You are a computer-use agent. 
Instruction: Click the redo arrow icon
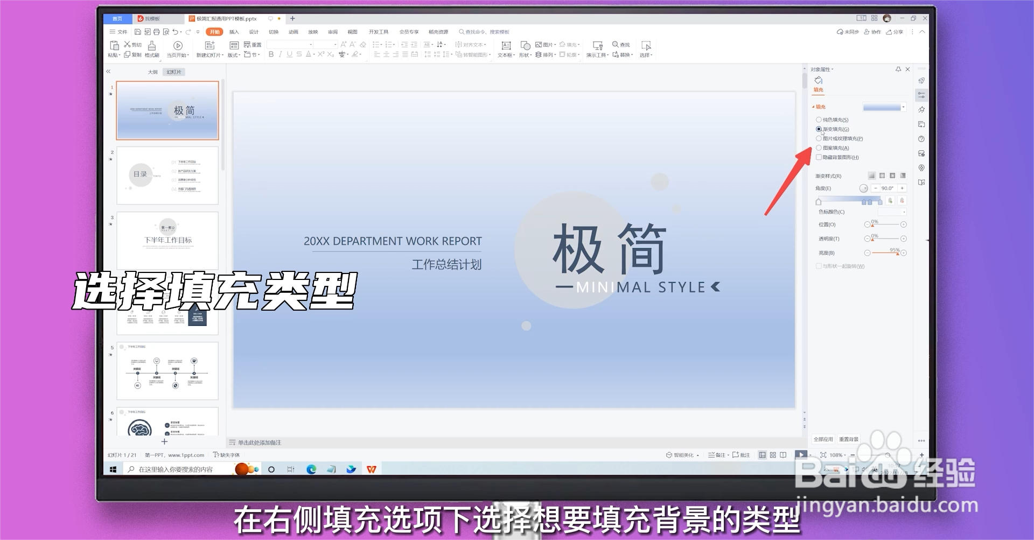(188, 32)
